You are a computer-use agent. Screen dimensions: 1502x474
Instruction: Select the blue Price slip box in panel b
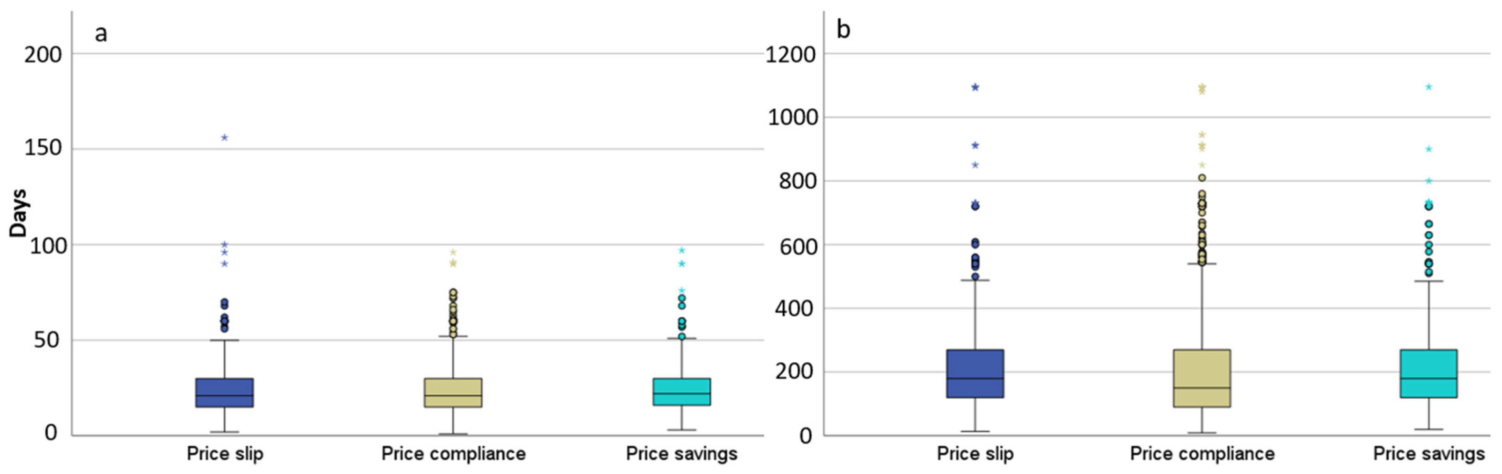975,373
